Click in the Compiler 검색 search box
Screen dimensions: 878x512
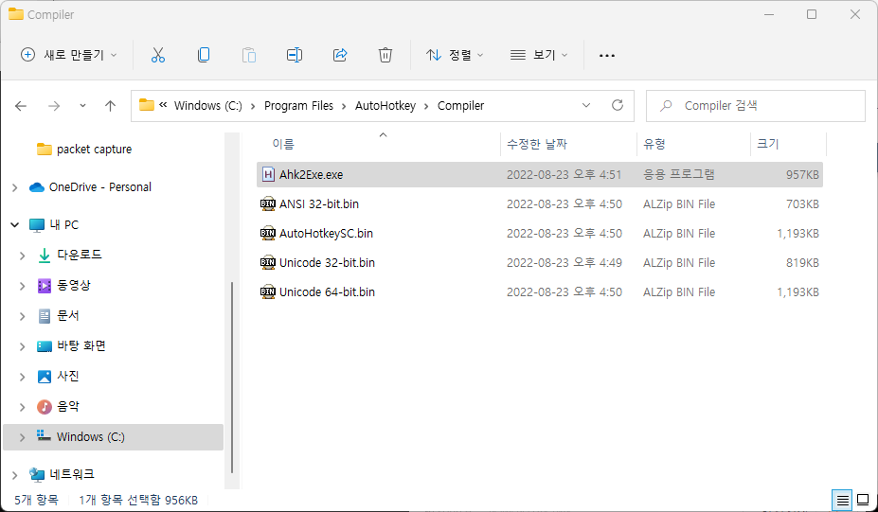coord(756,106)
